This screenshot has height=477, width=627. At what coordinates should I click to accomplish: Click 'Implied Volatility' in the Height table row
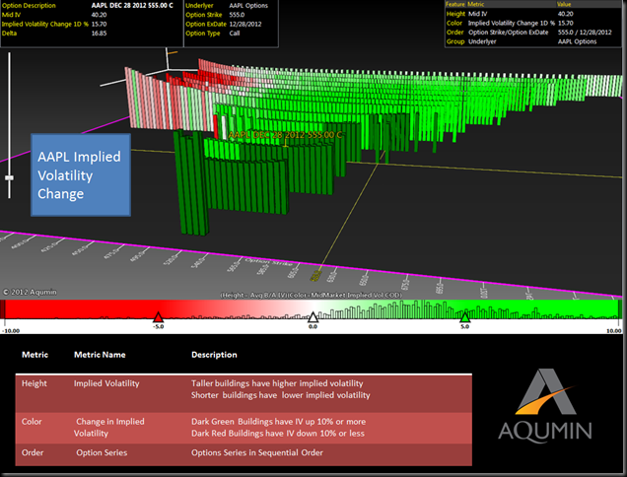106,383
